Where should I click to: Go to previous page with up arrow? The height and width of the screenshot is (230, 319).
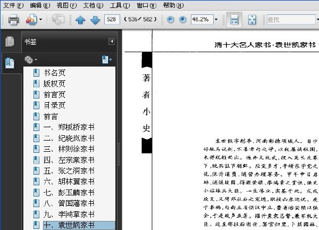pos(80,20)
